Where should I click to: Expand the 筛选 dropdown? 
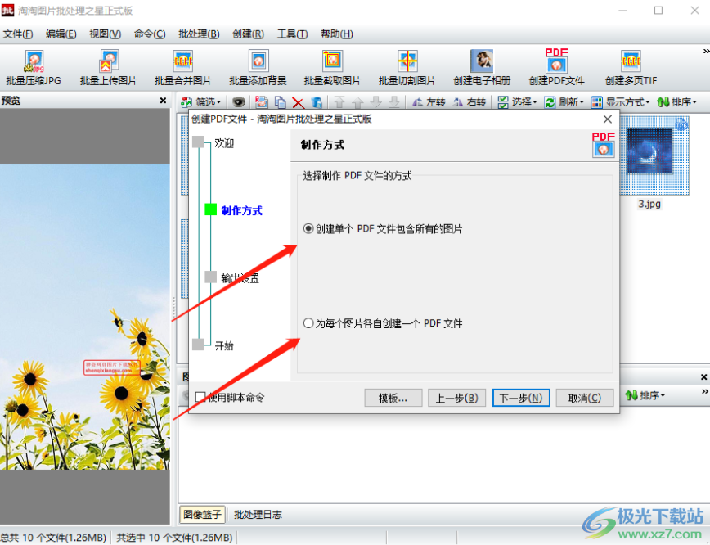[200, 102]
